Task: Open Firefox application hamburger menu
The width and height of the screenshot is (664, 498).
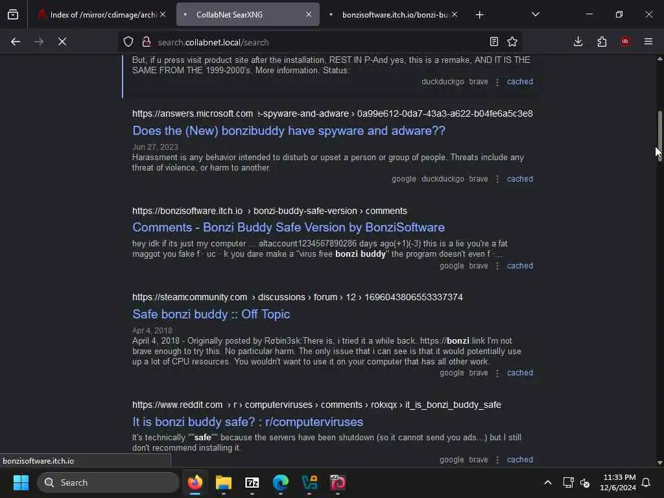Action: (x=648, y=41)
